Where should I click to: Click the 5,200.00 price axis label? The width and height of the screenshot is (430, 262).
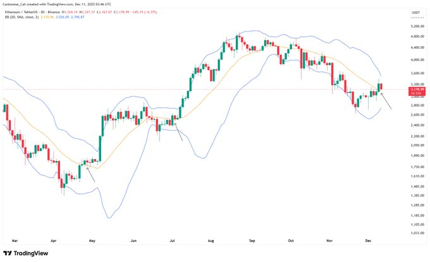tap(415, 26)
